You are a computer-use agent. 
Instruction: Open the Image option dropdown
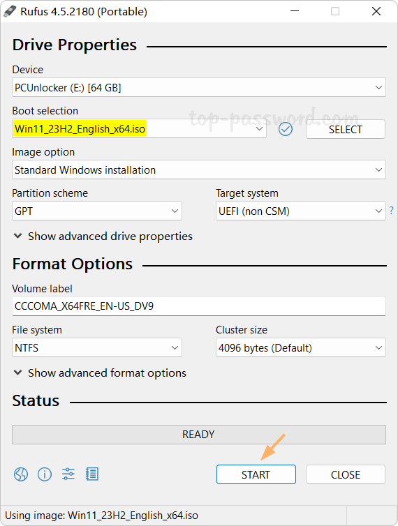pos(199,170)
